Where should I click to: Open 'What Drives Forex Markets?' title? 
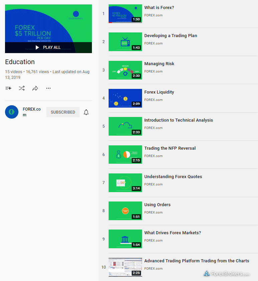coord(172,233)
